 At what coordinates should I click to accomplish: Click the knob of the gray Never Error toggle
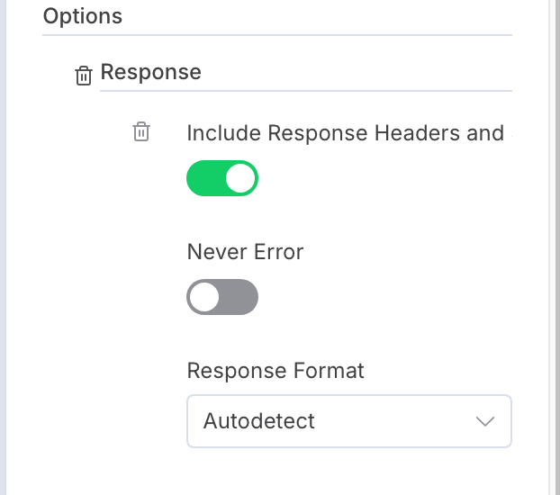205,297
